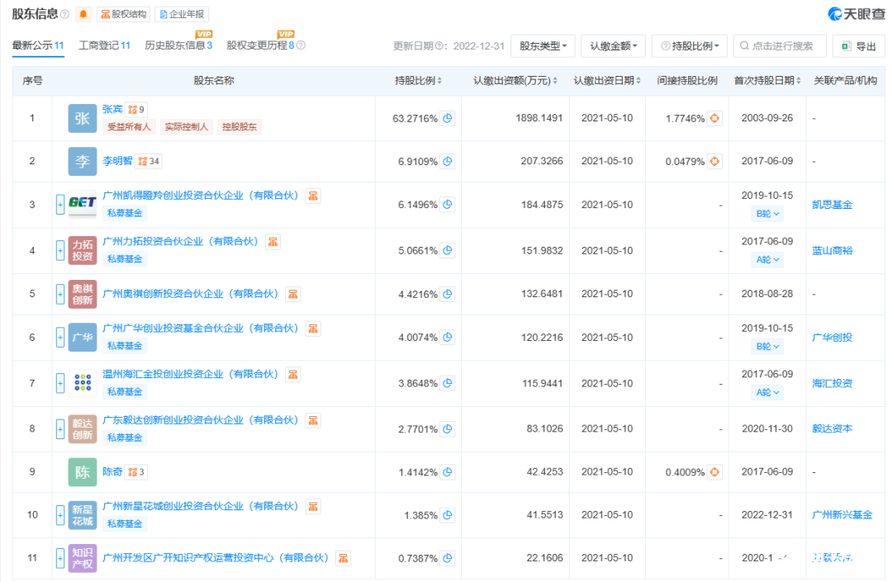Click the bell alert icon beside 股东信息
This screenshot has height=582, width=892.
click(x=83, y=14)
